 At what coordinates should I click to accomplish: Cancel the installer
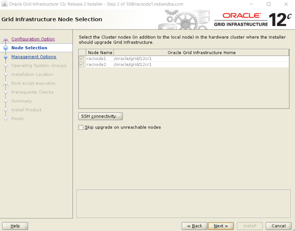(279, 226)
